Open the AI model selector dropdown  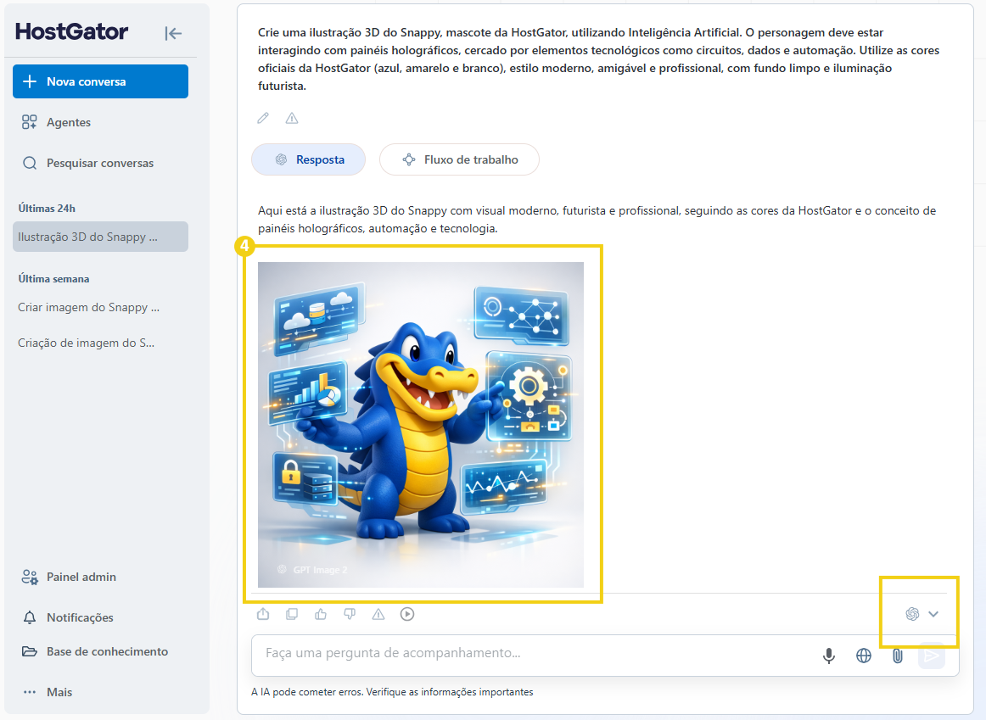pos(922,614)
